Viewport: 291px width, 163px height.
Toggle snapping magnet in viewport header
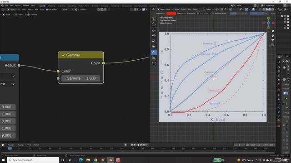tap(222, 10)
